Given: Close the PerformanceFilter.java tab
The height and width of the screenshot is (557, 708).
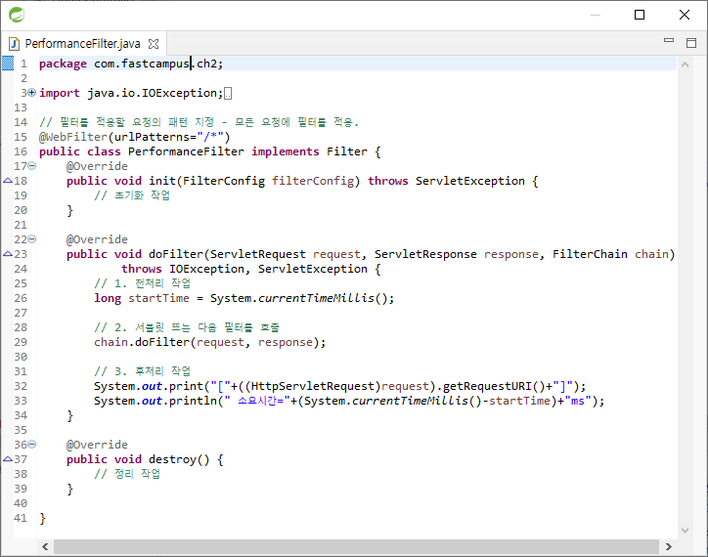Looking at the screenshot, I should tap(154, 44).
